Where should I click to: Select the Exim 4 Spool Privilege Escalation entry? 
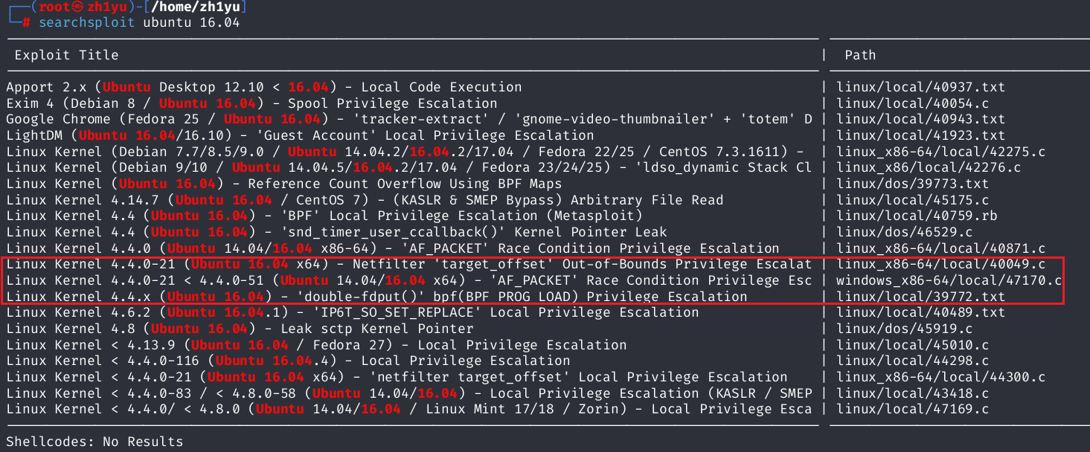click(x=251, y=103)
